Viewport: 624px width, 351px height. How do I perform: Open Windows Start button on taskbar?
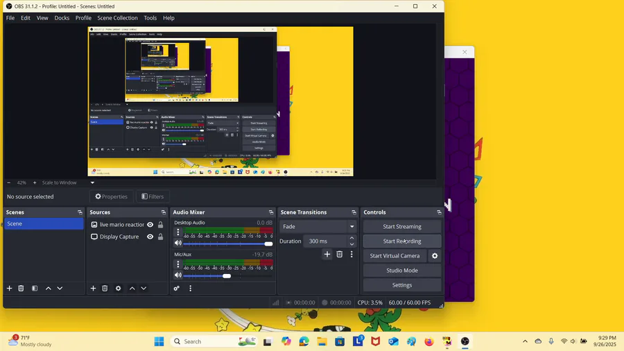(159, 341)
